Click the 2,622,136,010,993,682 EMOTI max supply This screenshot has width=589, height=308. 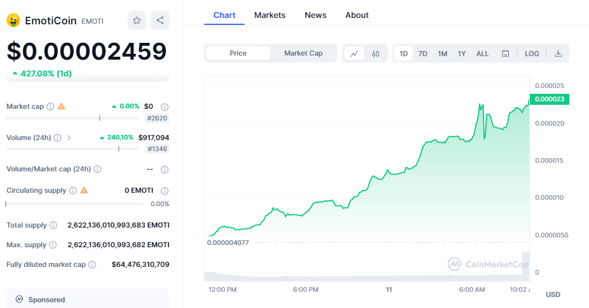click(118, 245)
